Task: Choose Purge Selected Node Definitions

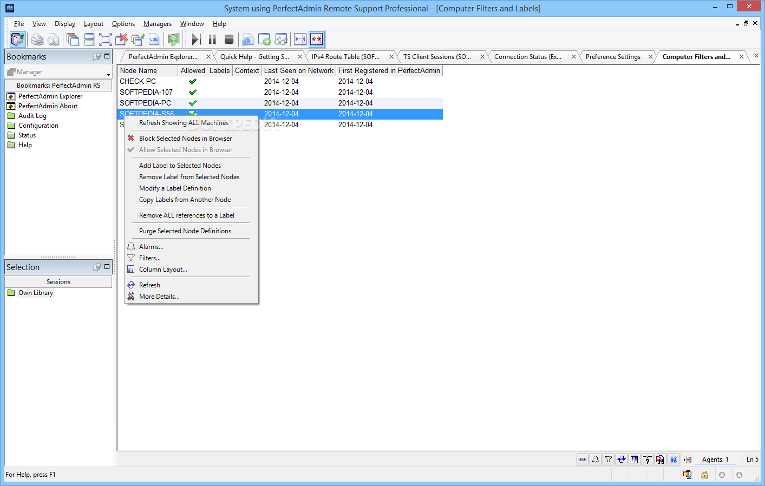Action: click(x=185, y=231)
